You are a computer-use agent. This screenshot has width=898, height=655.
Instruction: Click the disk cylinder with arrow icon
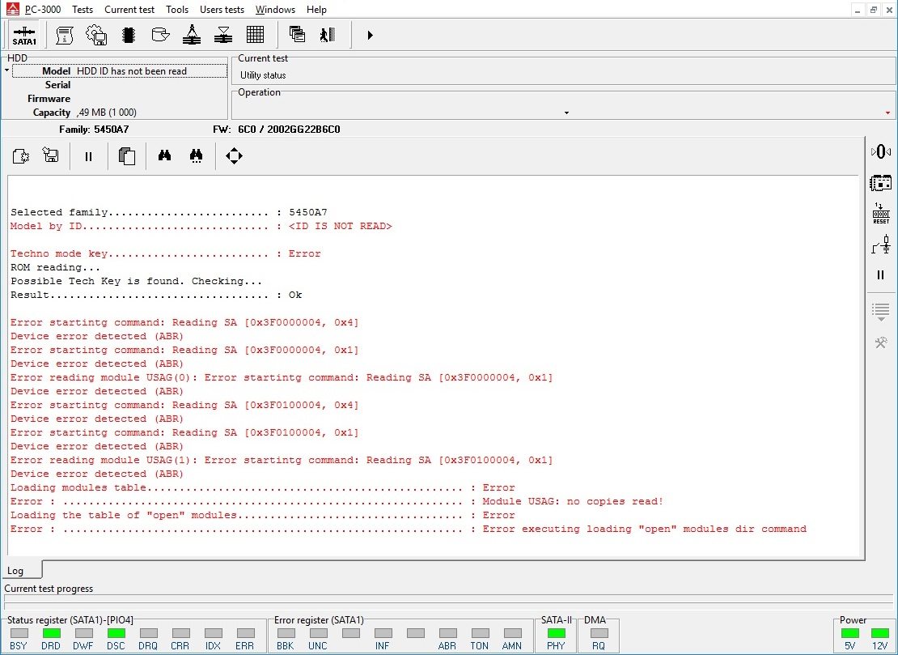pyautogui.click(x=160, y=35)
